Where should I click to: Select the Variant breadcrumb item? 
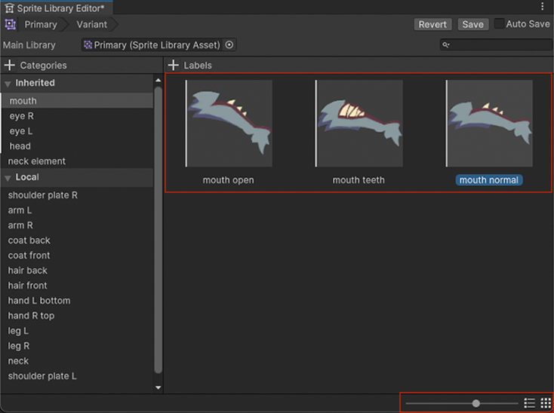click(x=91, y=24)
